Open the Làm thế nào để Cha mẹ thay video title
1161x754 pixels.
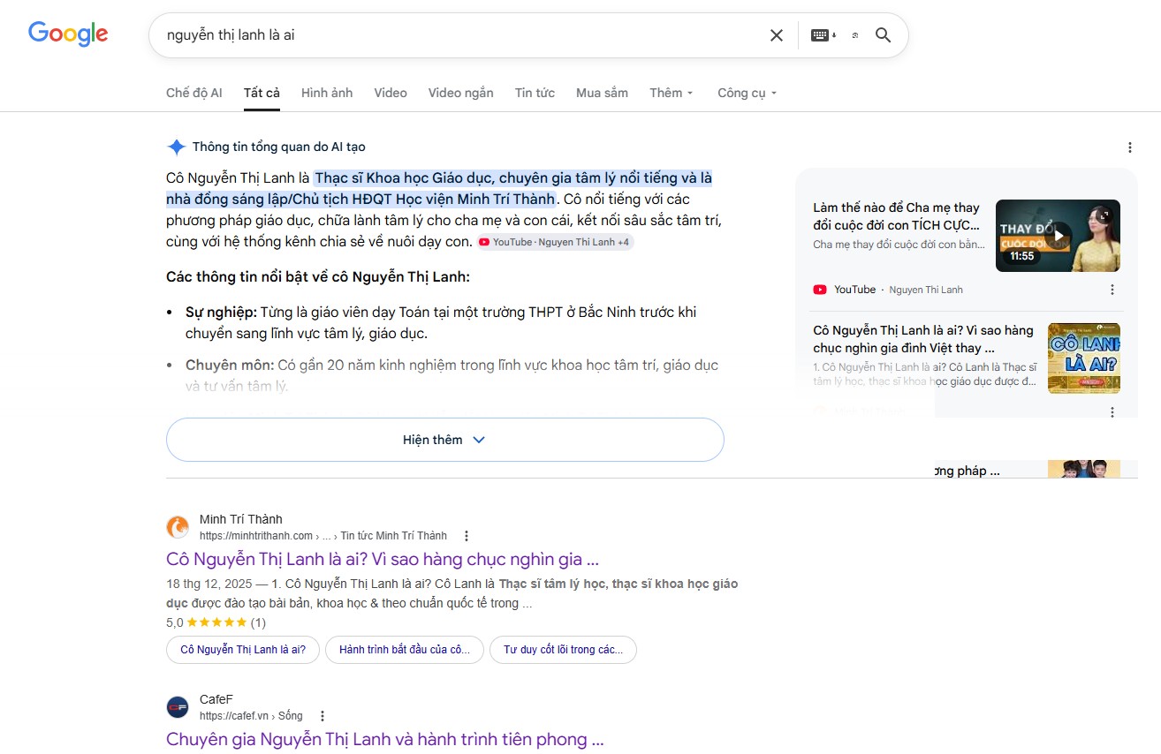897,216
